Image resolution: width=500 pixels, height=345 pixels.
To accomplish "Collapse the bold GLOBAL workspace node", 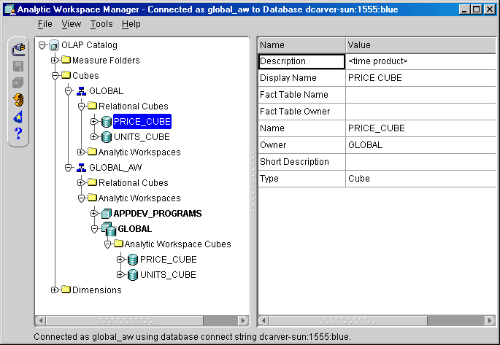I will pyautogui.click(x=94, y=229).
